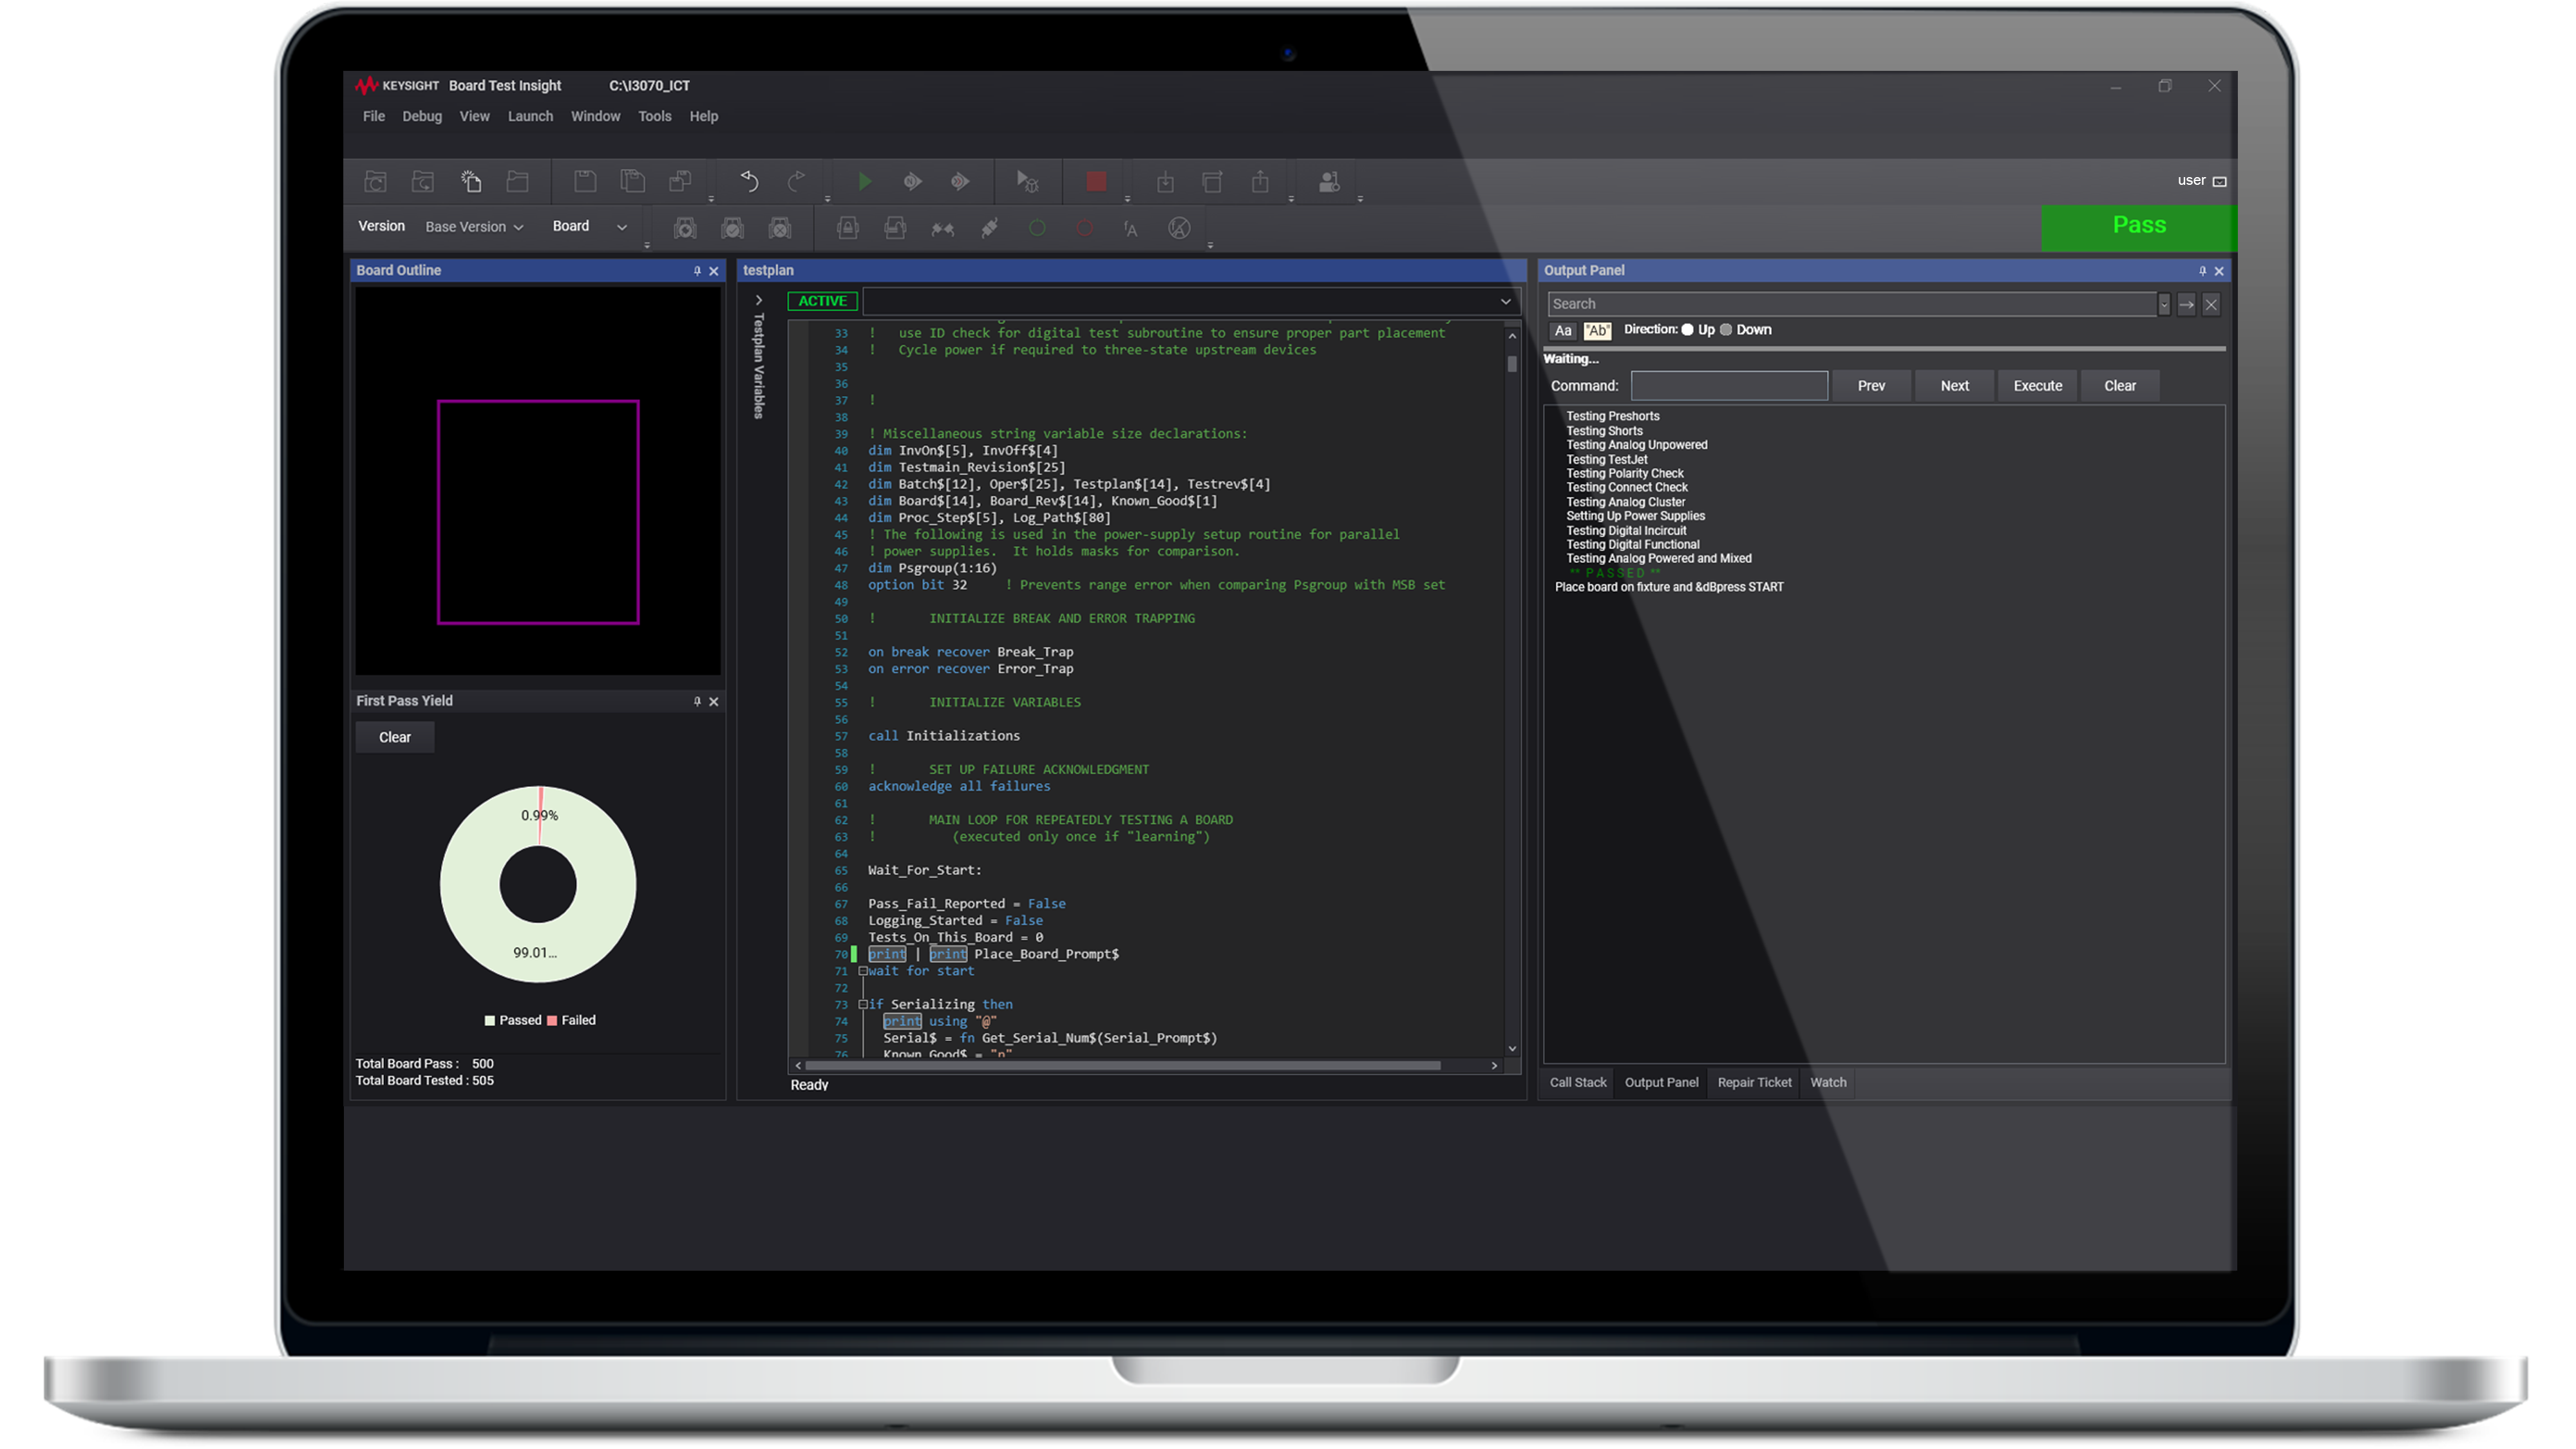Click the Command input field

1729,386
